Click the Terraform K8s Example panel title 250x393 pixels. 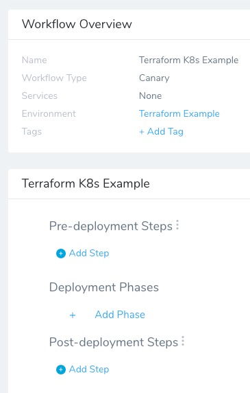pos(86,183)
